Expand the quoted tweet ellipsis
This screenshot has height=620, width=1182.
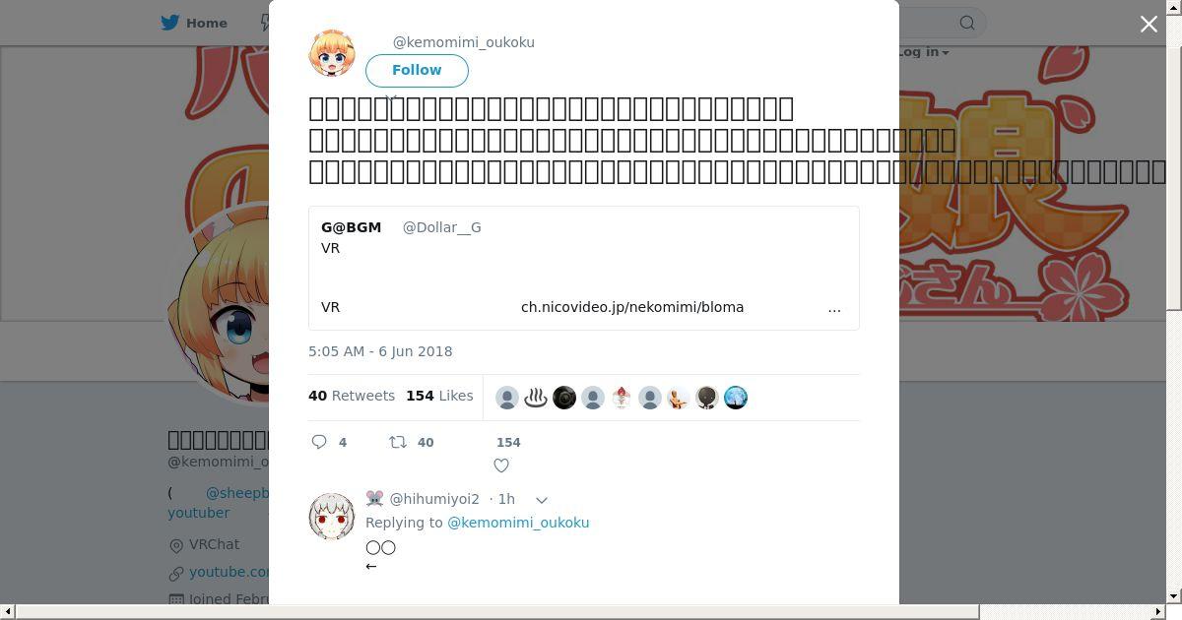pyautogui.click(x=834, y=308)
